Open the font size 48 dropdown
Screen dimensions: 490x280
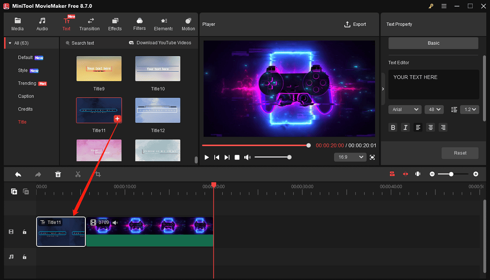pyautogui.click(x=434, y=109)
